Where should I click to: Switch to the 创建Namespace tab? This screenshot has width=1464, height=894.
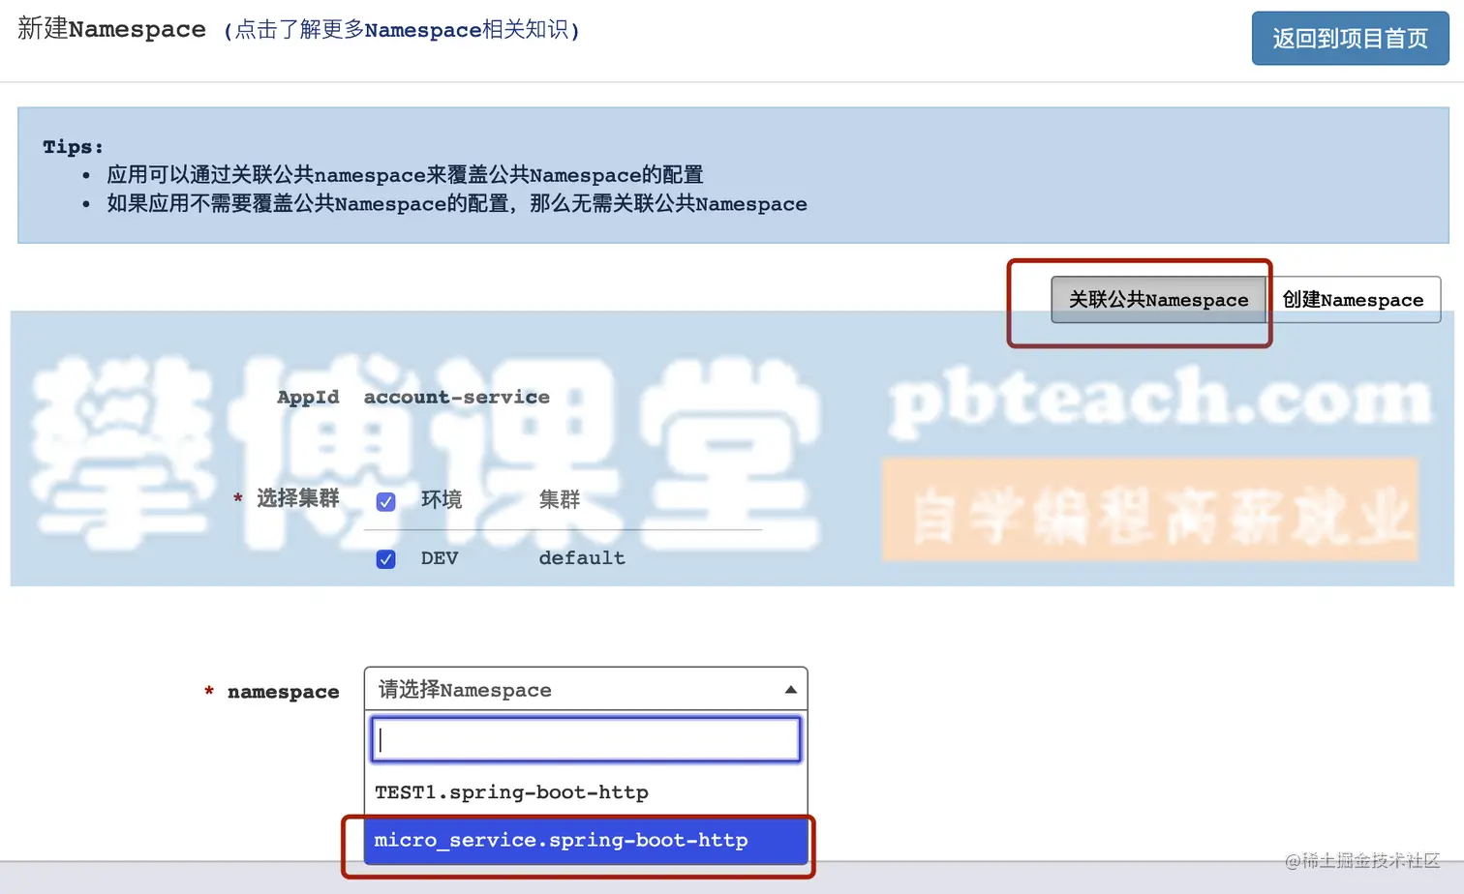point(1354,300)
